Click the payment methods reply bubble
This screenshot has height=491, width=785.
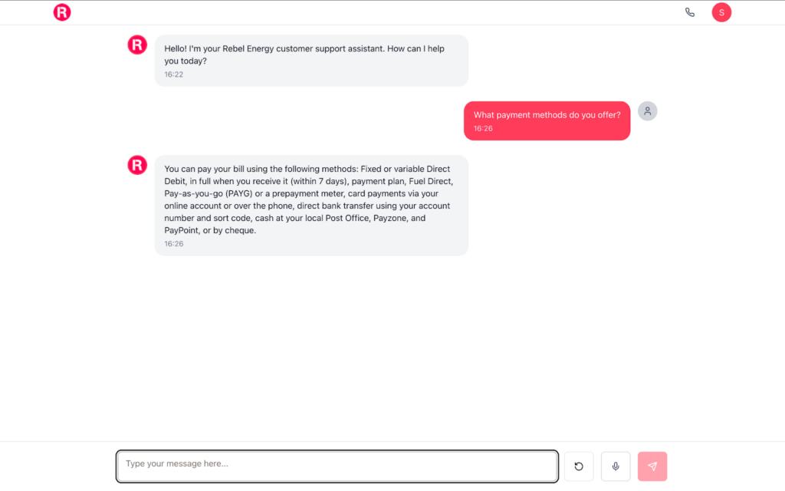pyautogui.click(x=311, y=205)
